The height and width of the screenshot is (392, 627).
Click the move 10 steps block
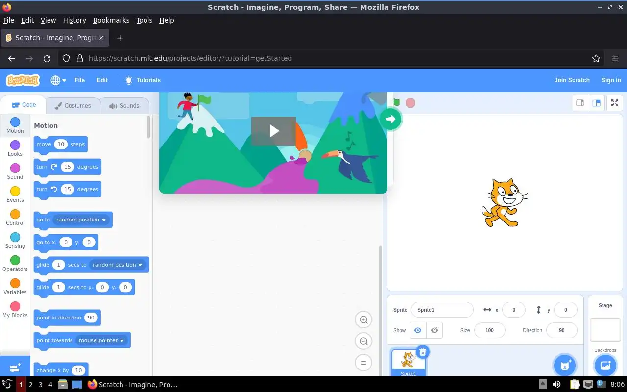point(61,144)
